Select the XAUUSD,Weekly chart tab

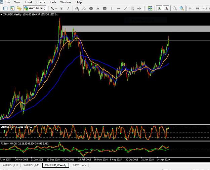[55, 165]
